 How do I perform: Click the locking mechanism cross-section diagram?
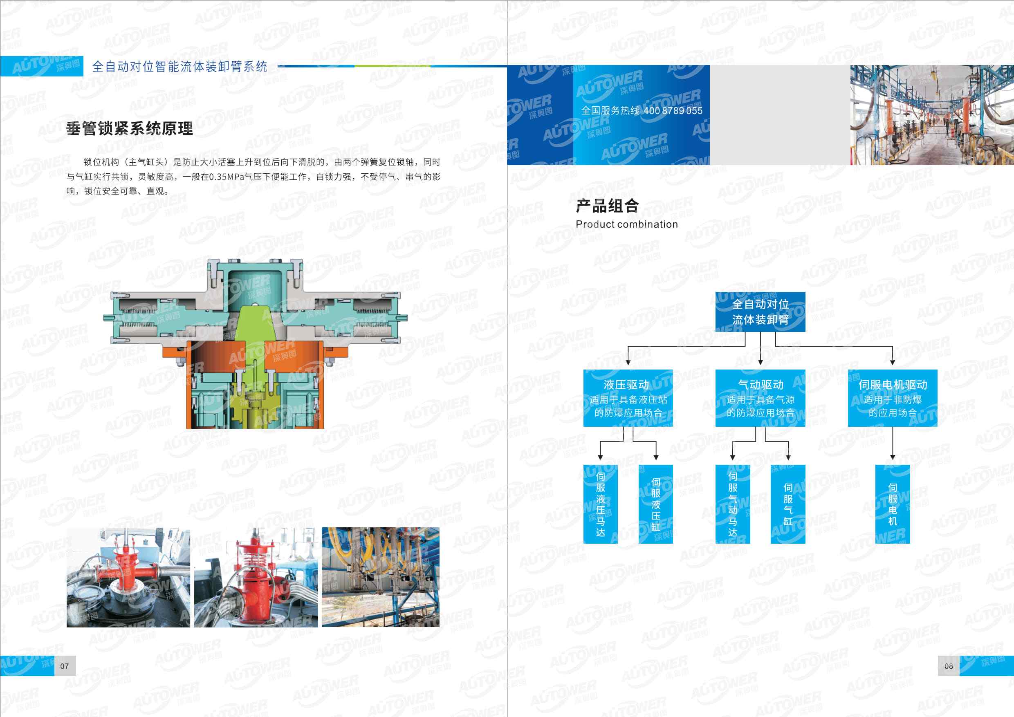[255, 343]
